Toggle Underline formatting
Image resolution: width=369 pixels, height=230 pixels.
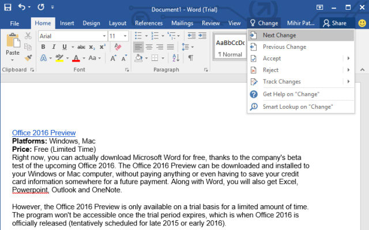(x=65, y=47)
